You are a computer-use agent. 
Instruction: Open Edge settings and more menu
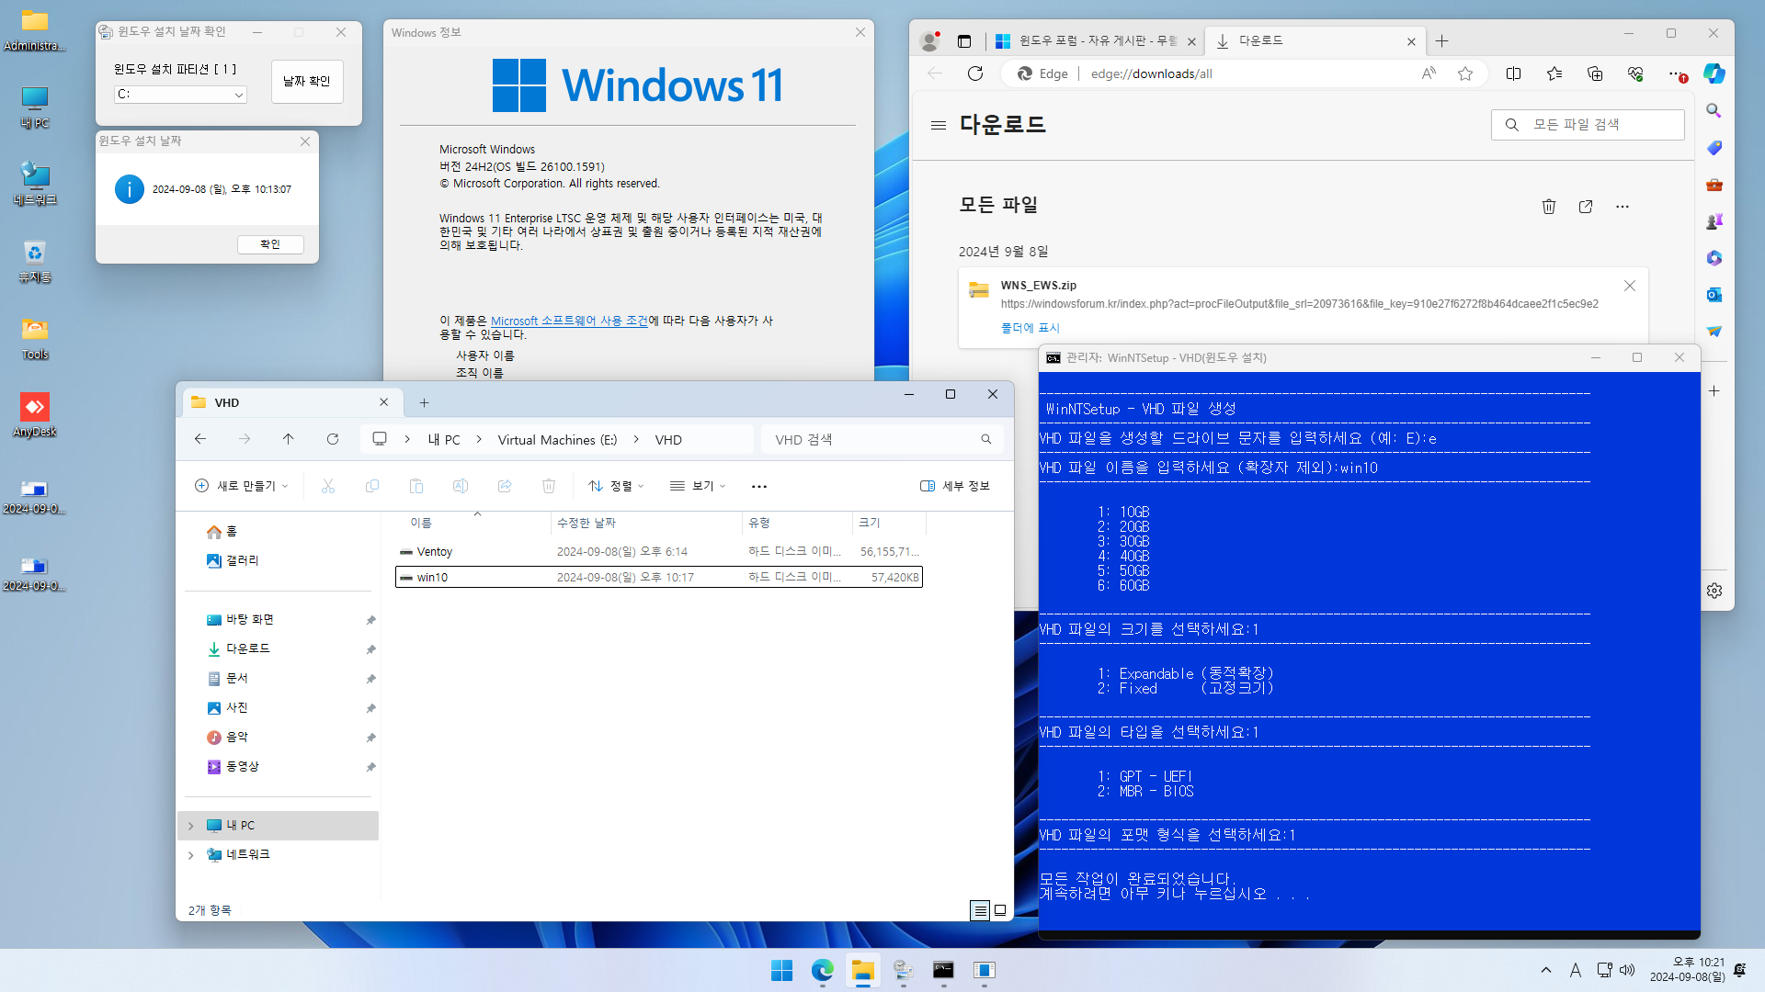coord(1677,73)
